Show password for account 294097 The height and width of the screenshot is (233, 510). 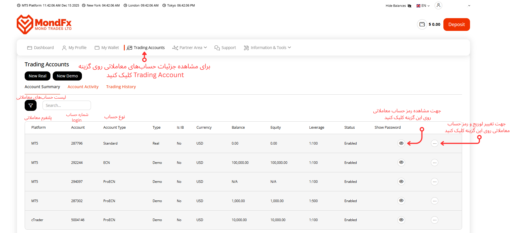[x=401, y=182]
